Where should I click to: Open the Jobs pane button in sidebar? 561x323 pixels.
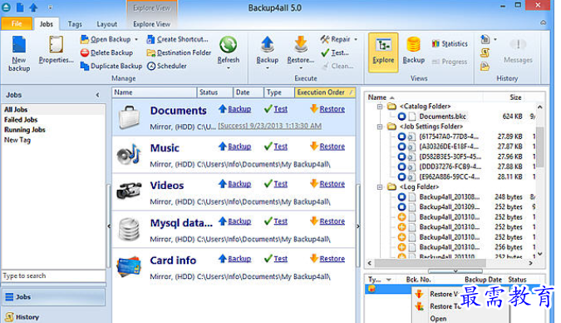54,297
